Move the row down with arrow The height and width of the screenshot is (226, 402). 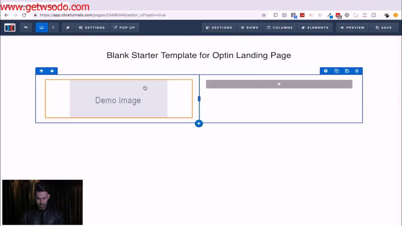click(x=52, y=71)
